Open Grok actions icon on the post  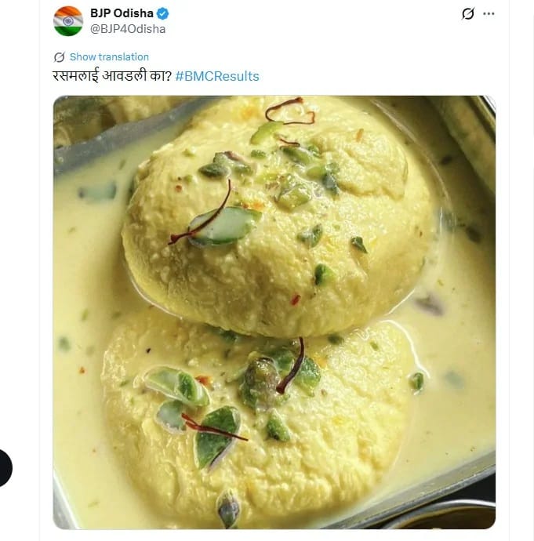pyautogui.click(x=468, y=14)
